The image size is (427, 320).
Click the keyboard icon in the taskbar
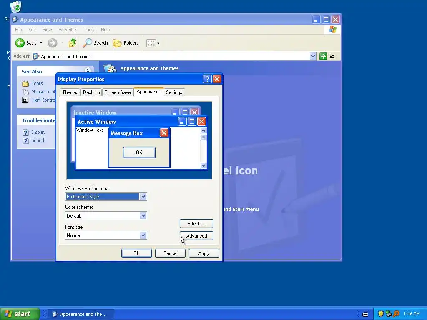365,314
